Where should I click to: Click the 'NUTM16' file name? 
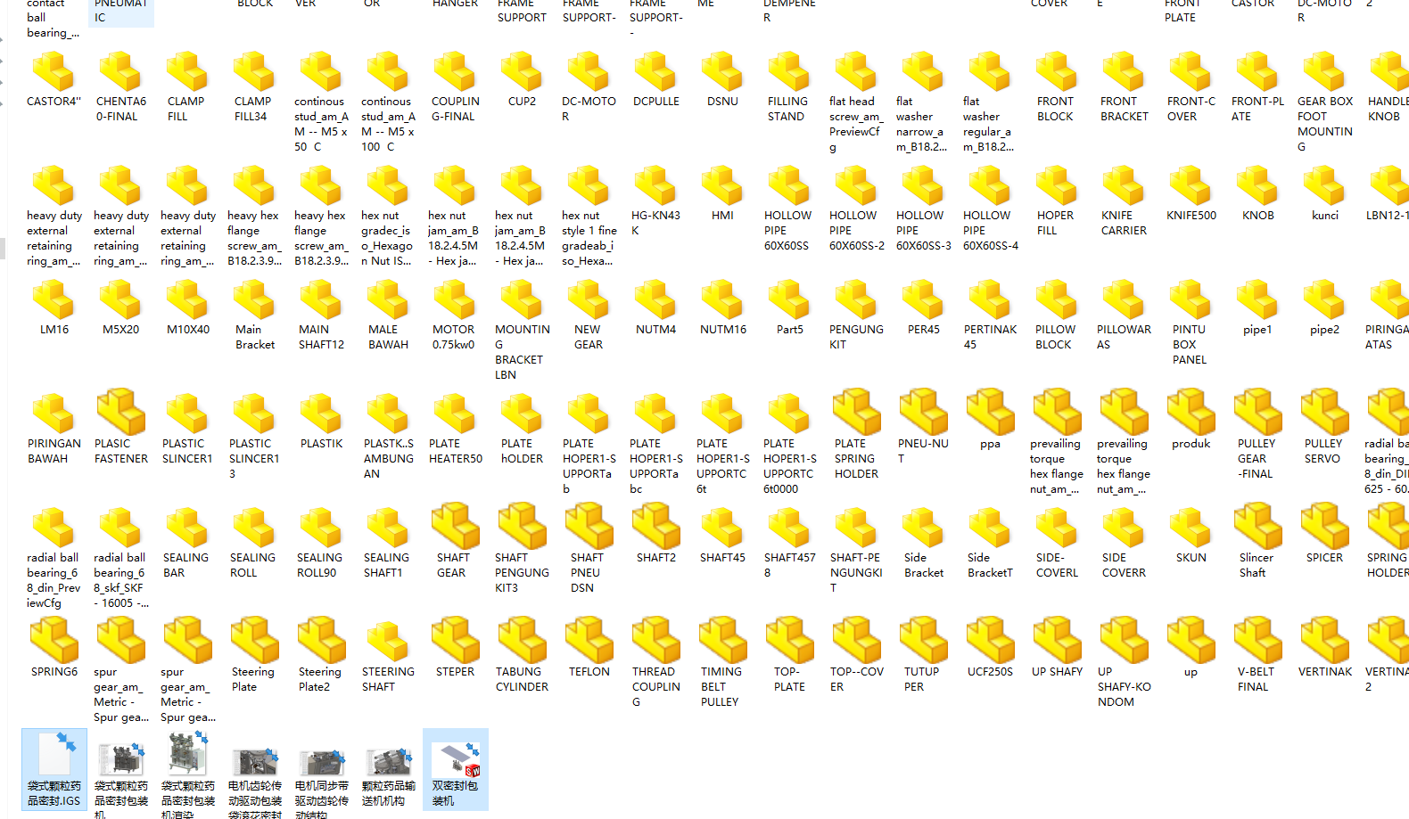722,330
